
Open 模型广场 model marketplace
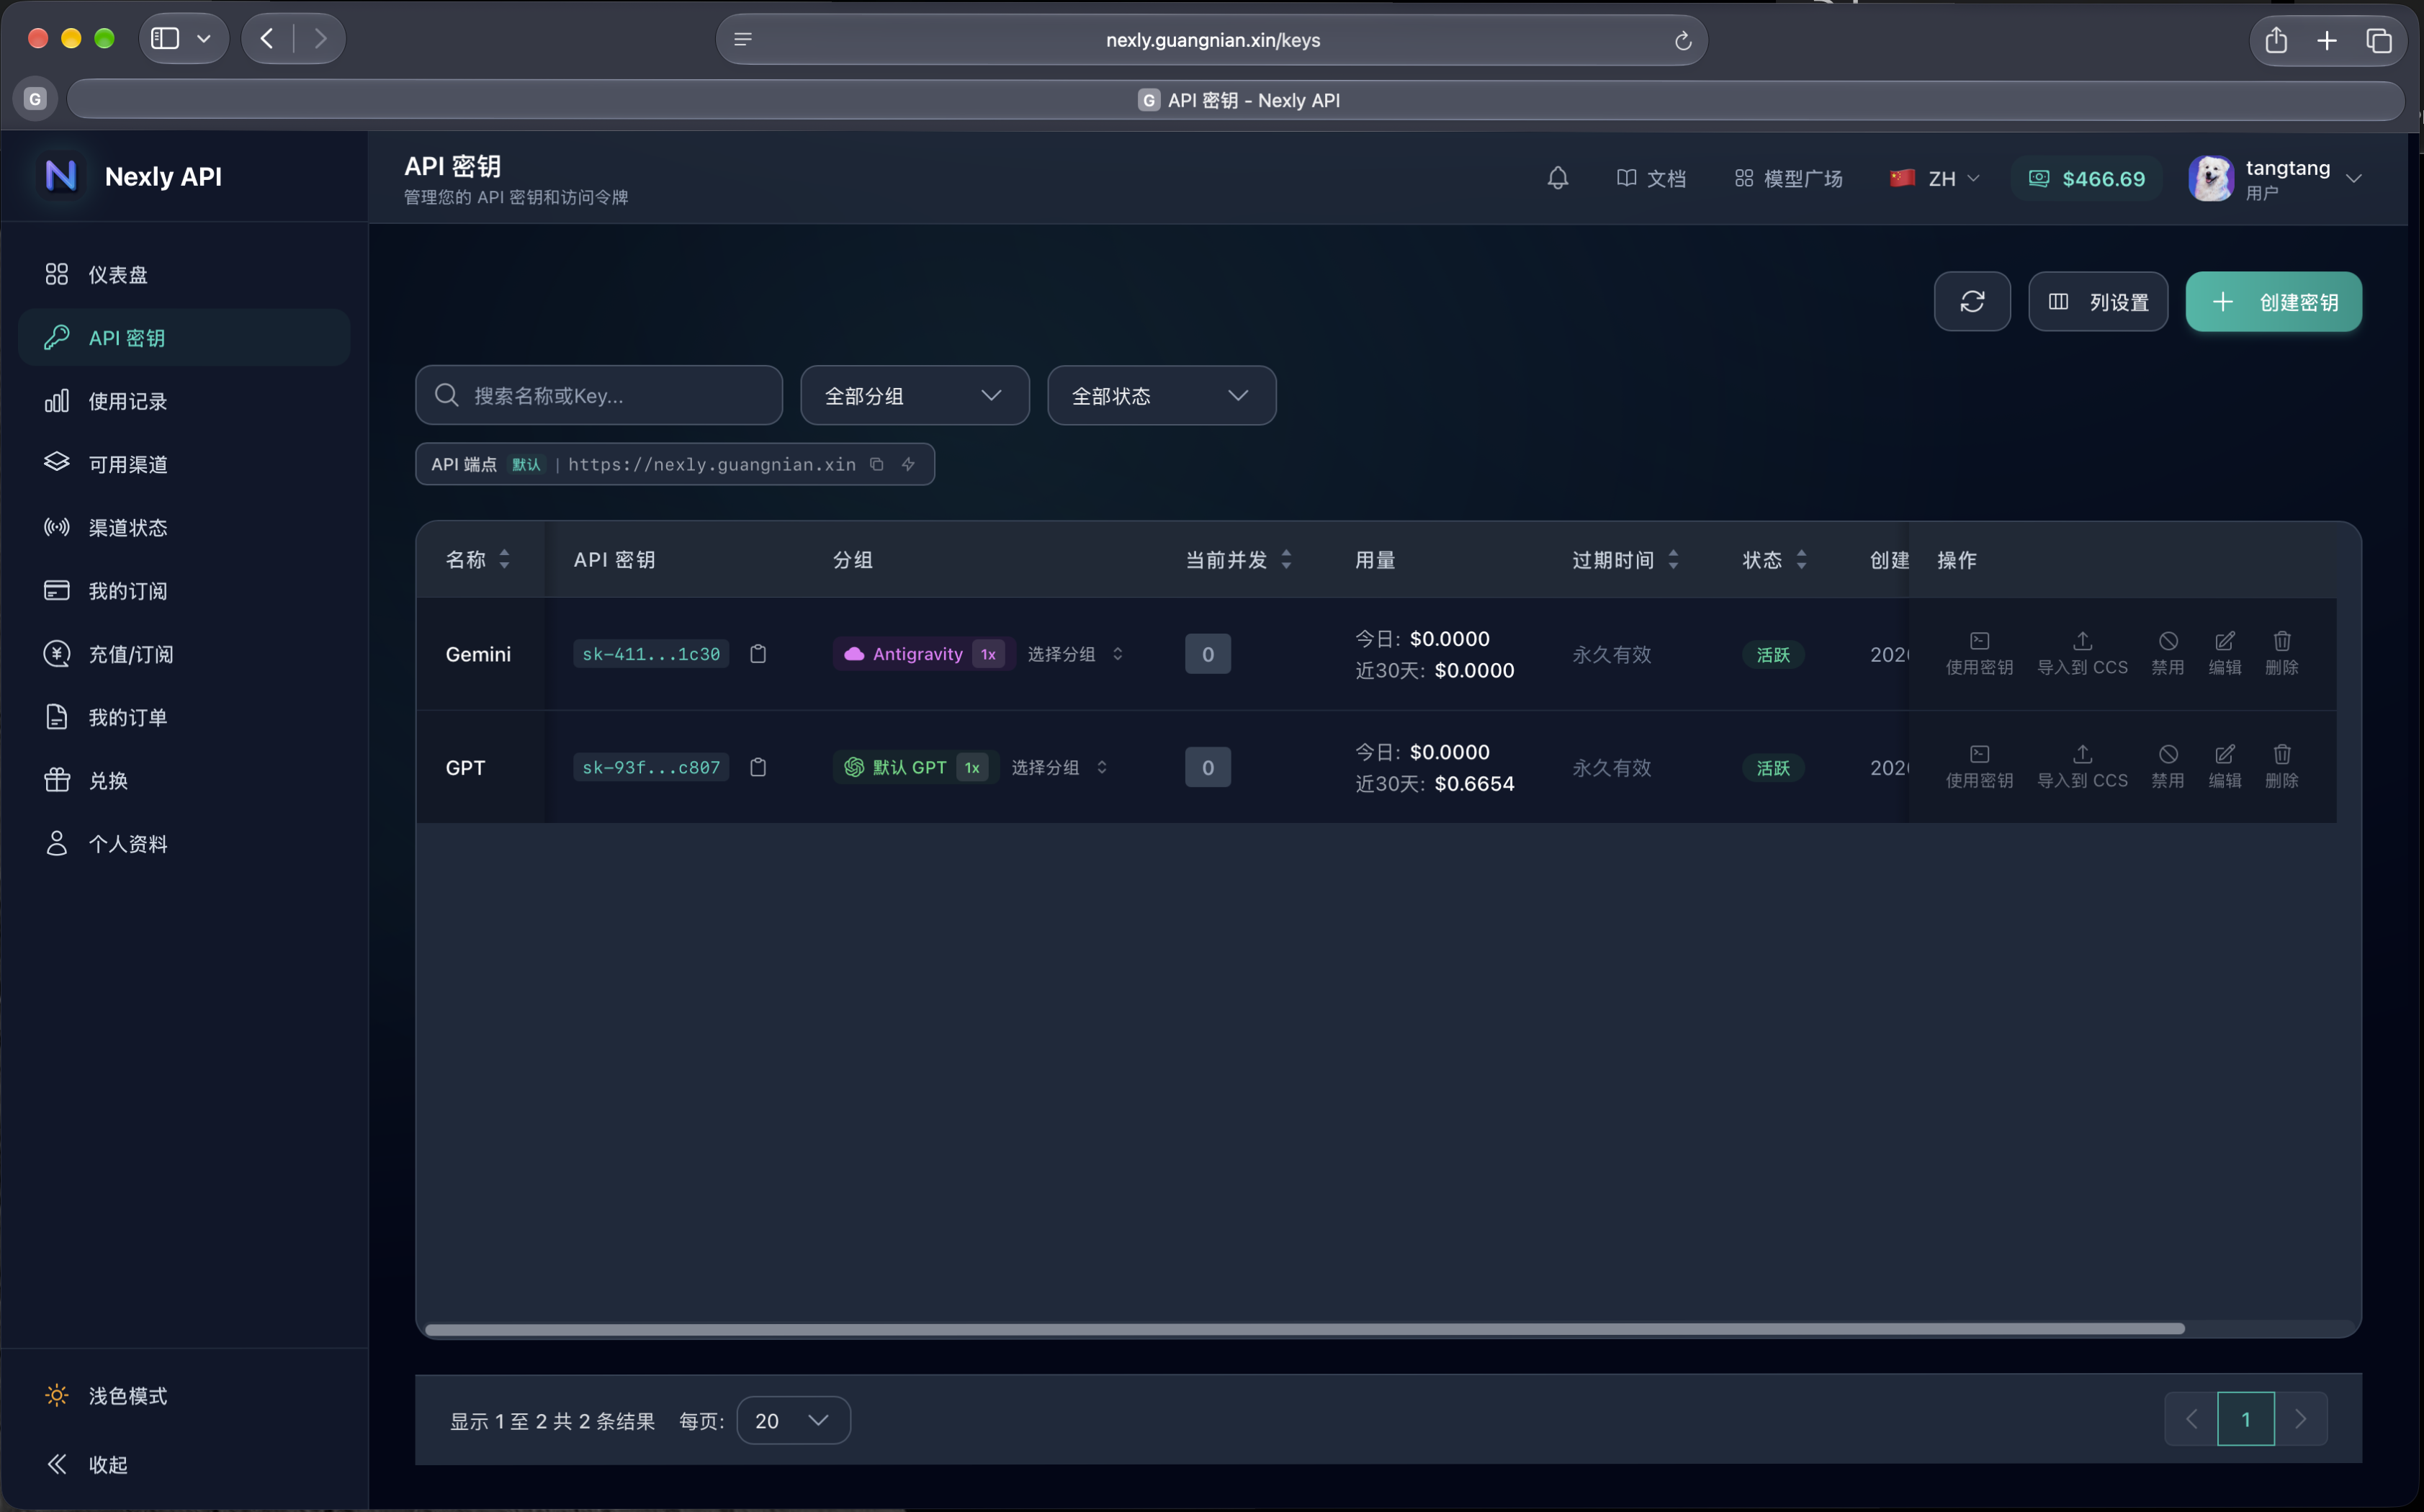point(1788,178)
